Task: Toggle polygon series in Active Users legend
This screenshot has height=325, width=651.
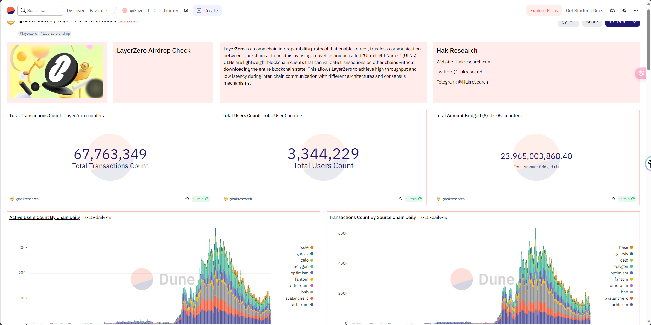Action: point(303,267)
